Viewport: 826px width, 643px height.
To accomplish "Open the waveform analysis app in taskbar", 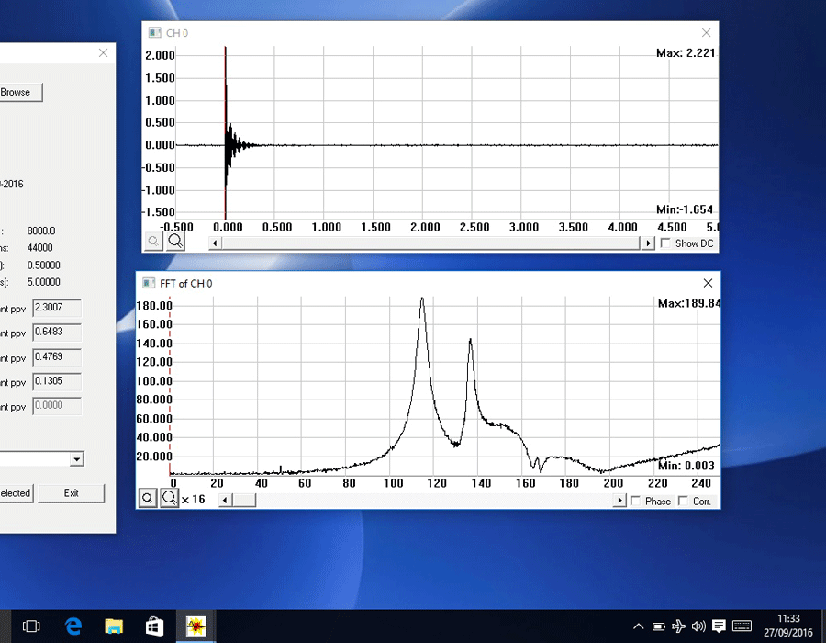I will coord(196,626).
